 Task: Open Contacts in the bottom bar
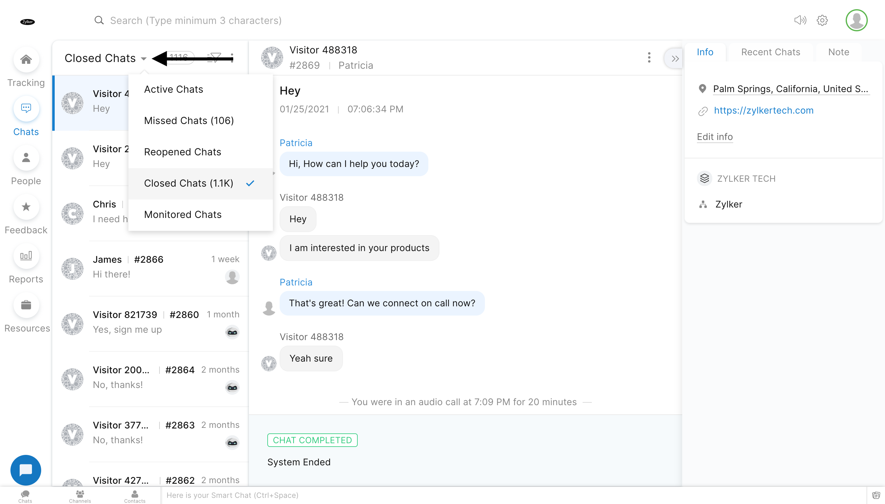pos(135,496)
